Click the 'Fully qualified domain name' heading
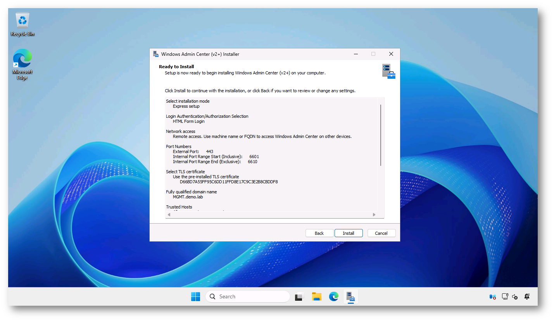The height and width of the screenshot is (322, 554). (x=192, y=192)
